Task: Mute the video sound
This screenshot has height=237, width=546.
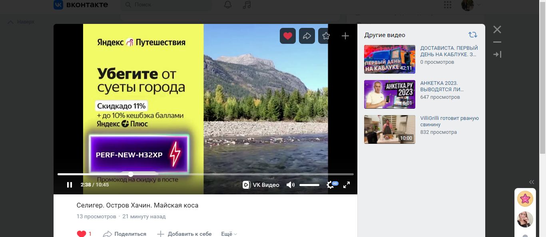Action: [x=291, y=185]
